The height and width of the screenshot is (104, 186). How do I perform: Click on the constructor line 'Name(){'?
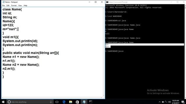pyautogui.click(x=9, y=21)
